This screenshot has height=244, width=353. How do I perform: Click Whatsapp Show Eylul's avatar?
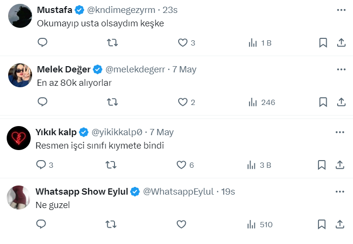point(19,197)
